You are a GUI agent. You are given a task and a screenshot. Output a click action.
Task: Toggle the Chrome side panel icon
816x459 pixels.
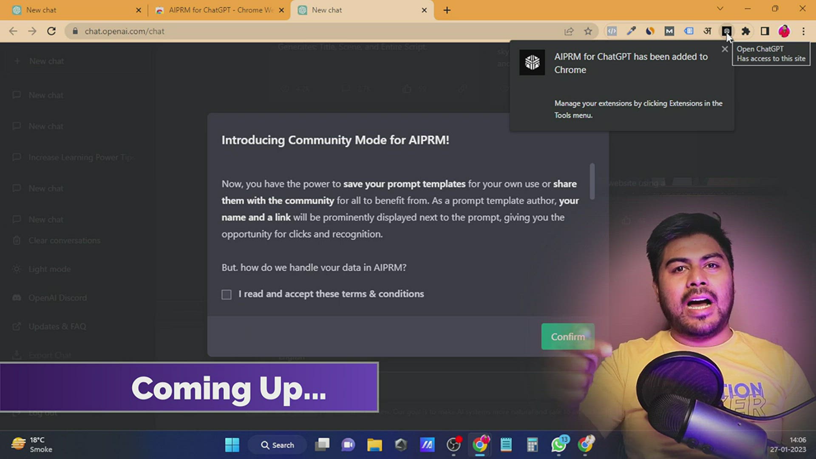[765, 31]
